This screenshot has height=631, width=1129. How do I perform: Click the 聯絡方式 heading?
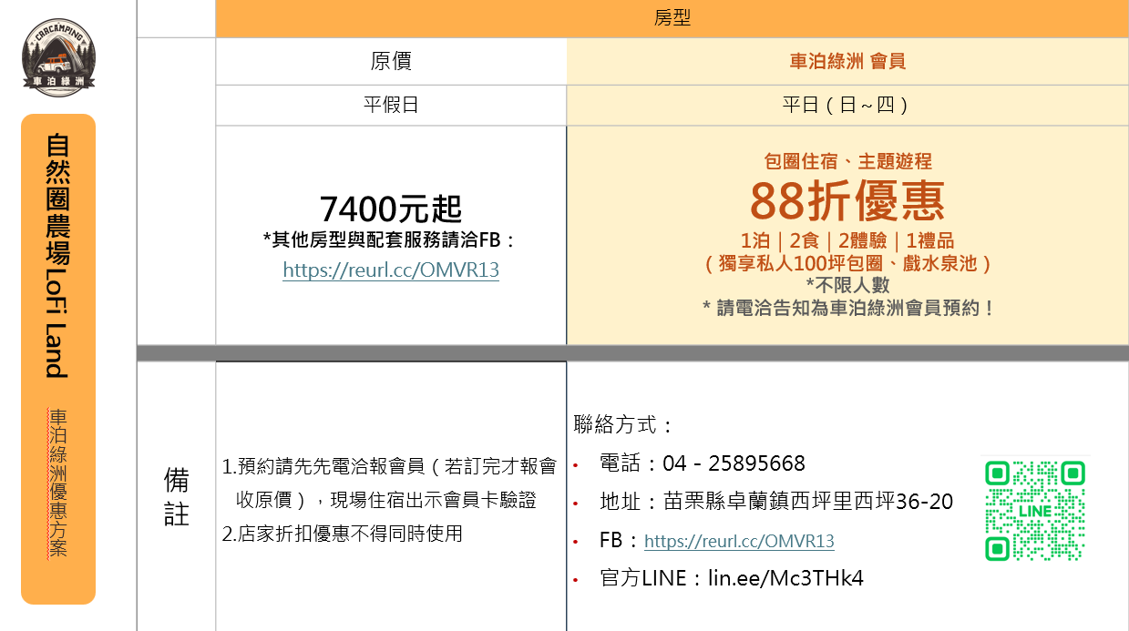coord(624,425)
